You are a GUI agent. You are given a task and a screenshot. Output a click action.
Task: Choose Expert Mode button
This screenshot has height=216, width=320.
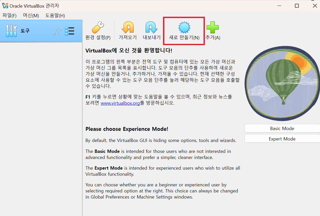[x=282, y=139]
